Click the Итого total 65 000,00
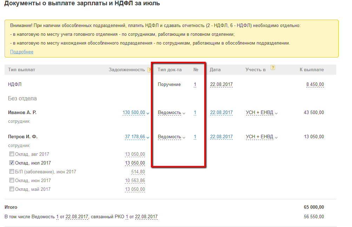Screen dimensions: 352x227 pos(314,207)
